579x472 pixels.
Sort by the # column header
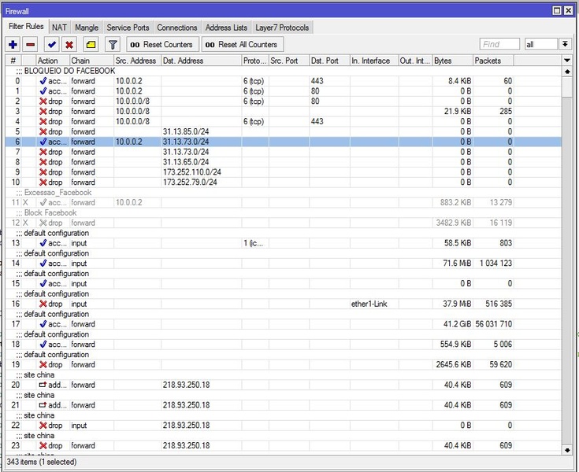(13, 61)
